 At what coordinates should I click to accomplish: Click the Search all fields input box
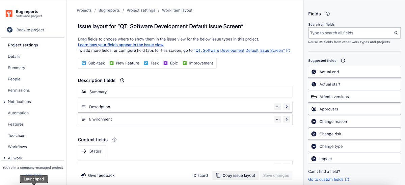351,33
